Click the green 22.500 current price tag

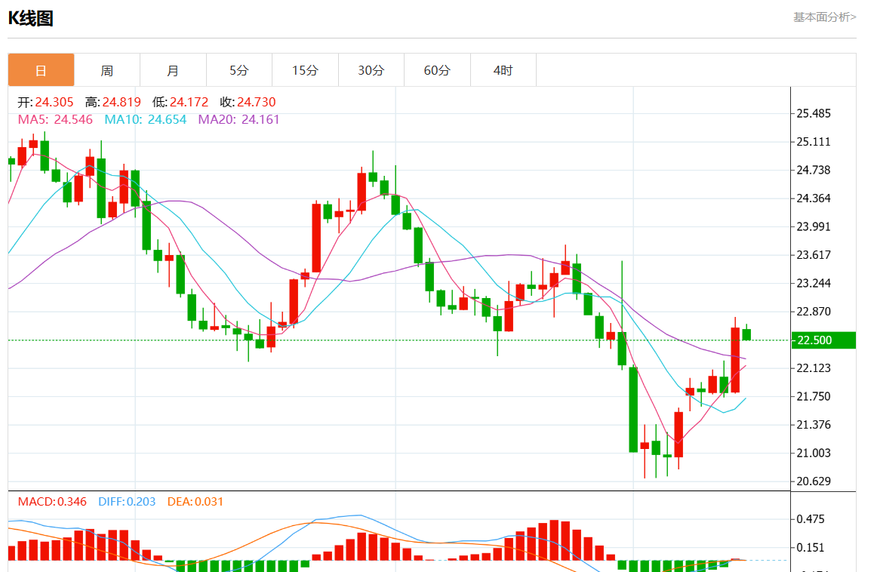coord(823,340)
